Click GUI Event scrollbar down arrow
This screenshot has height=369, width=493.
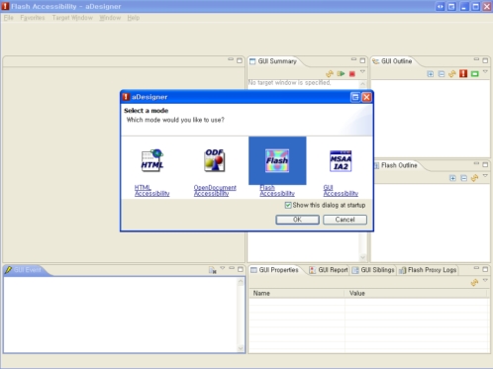click(x=241, y=348)
